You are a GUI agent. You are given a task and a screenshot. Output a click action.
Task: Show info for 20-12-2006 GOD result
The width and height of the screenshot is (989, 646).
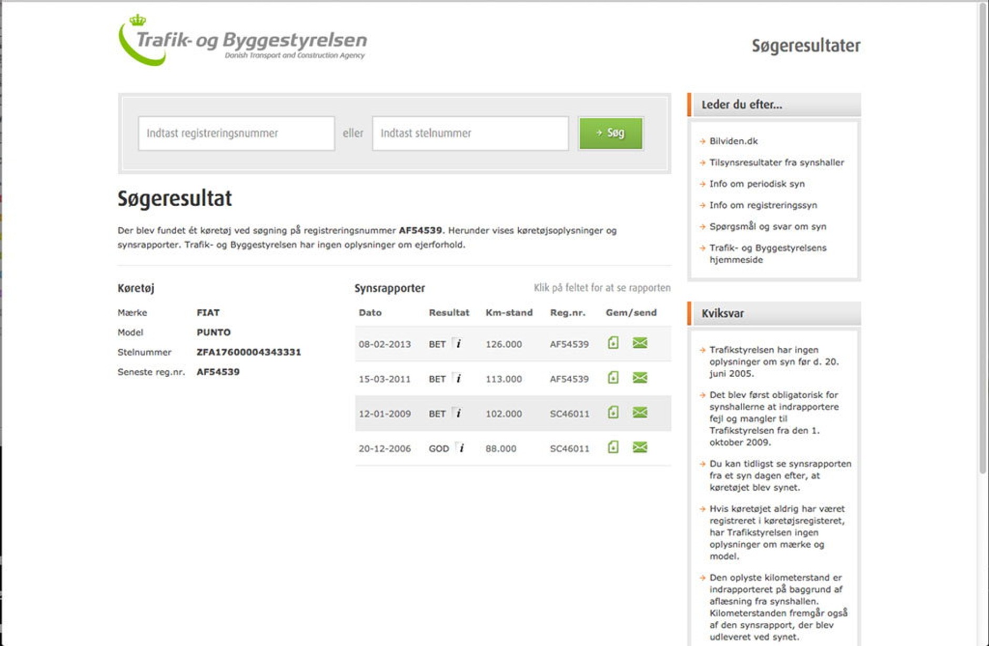[x=461, y=448]
